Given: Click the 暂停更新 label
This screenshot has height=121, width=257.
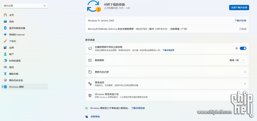Looking at the screenshot, I should coord(99,60).
